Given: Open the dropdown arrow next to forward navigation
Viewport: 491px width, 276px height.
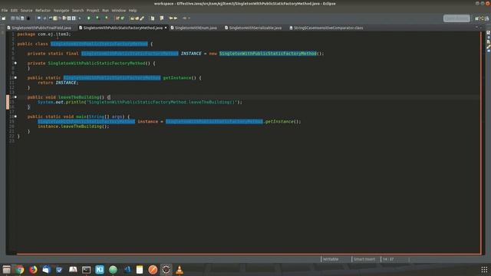Looking at the screenshot, I should (x=189, y=18).
